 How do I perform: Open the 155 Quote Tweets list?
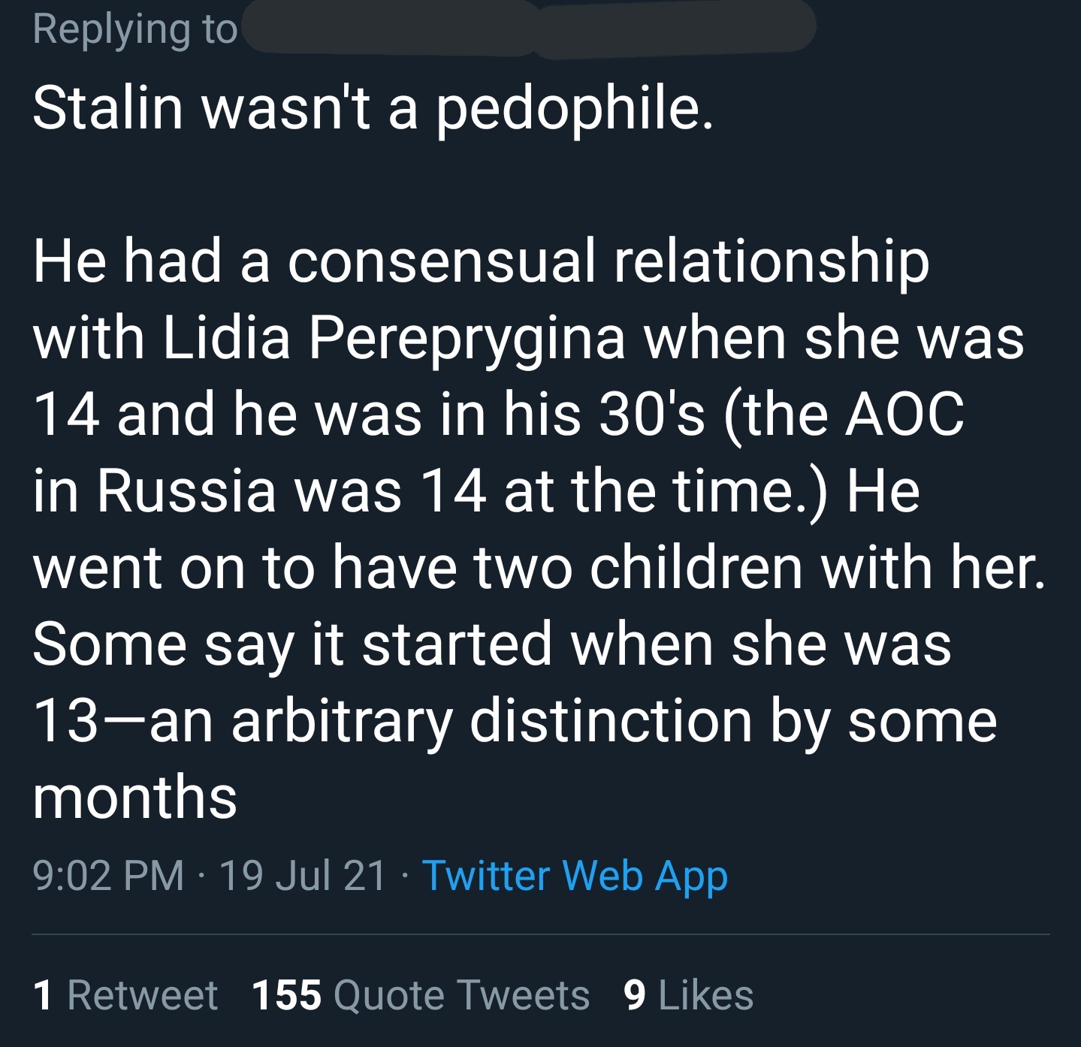(x=421, y=995)
